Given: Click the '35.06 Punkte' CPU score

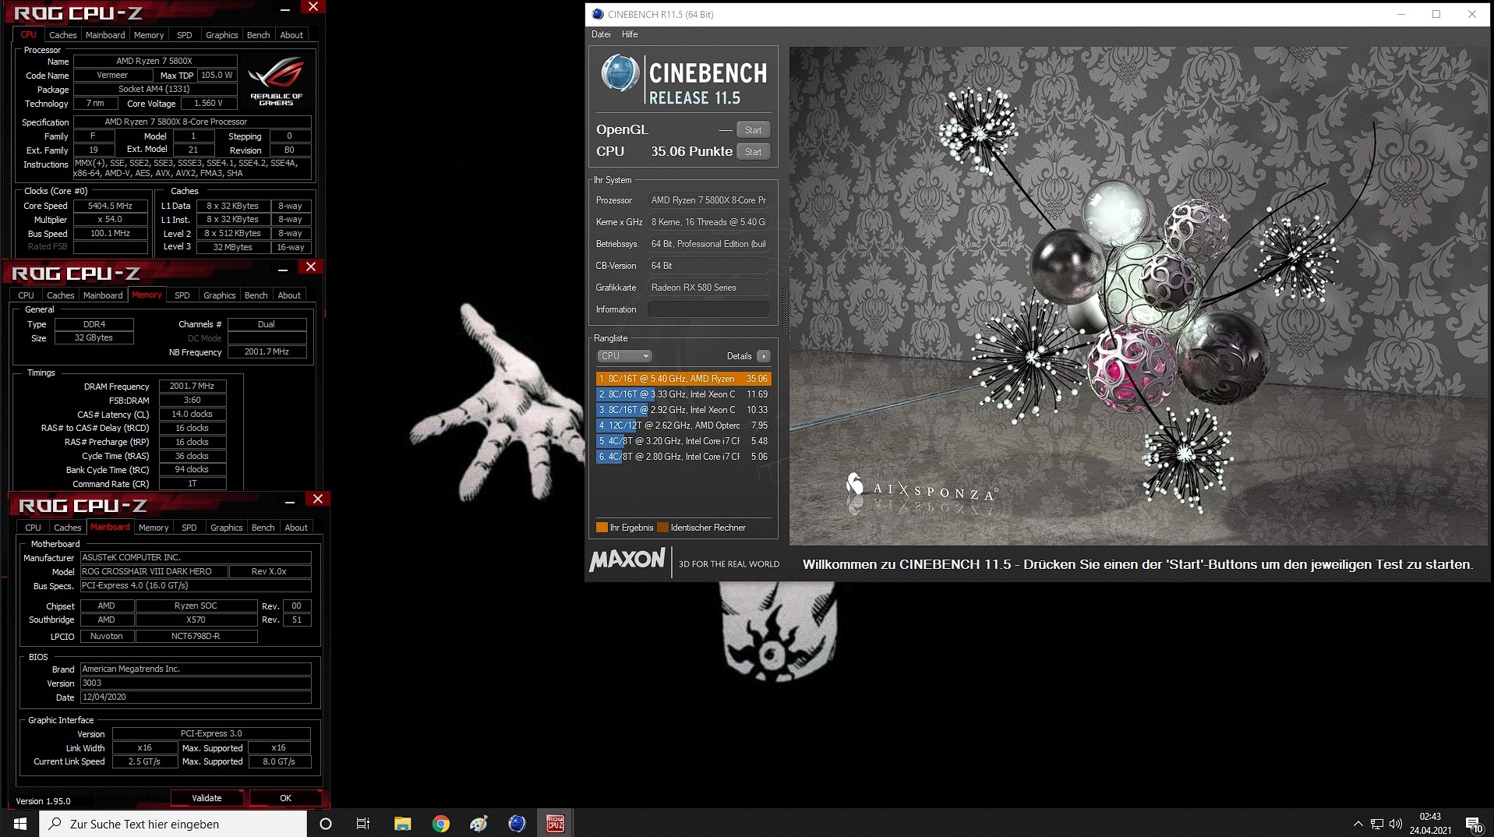Looking at the screenshot, I should [x=692, y=151].
